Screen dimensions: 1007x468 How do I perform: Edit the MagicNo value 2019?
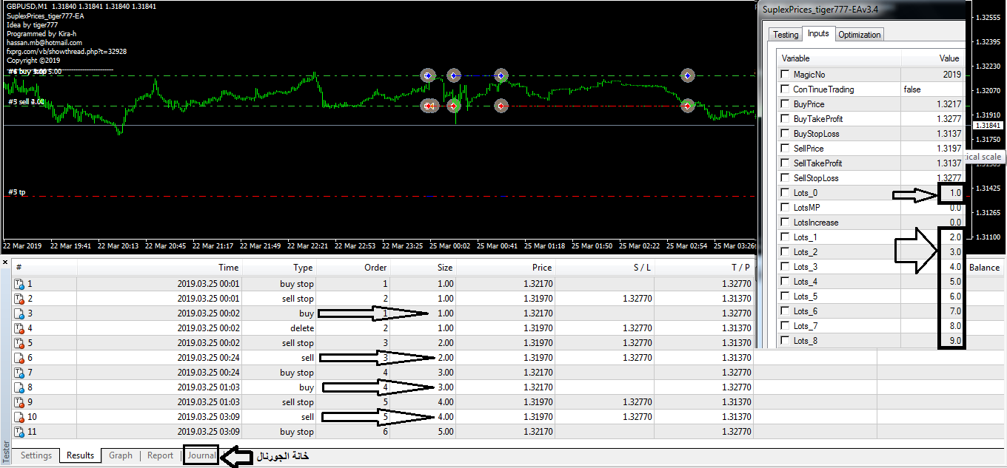(932, 75)
